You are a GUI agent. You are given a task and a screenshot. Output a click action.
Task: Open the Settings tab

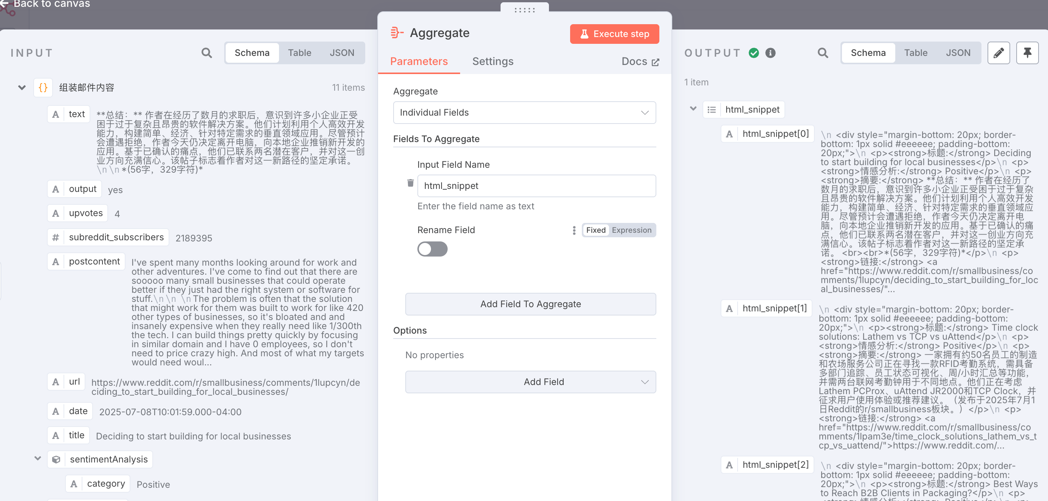[x=492, y=62]
